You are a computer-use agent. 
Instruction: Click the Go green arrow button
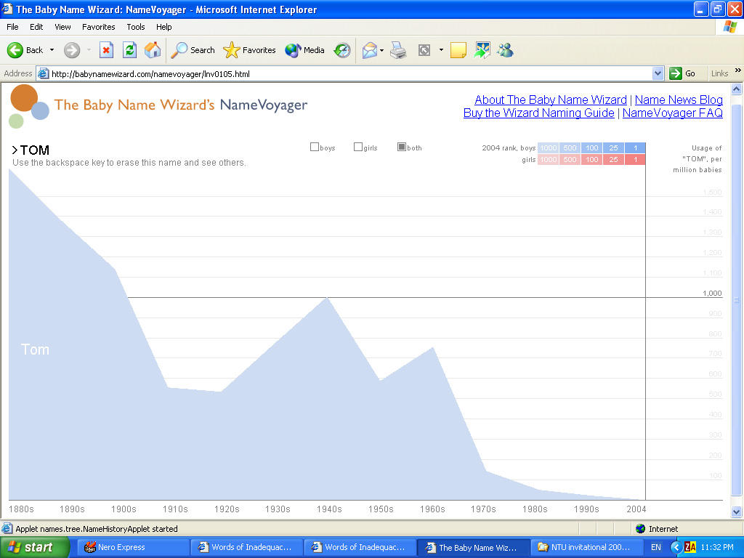coord(682,73)
